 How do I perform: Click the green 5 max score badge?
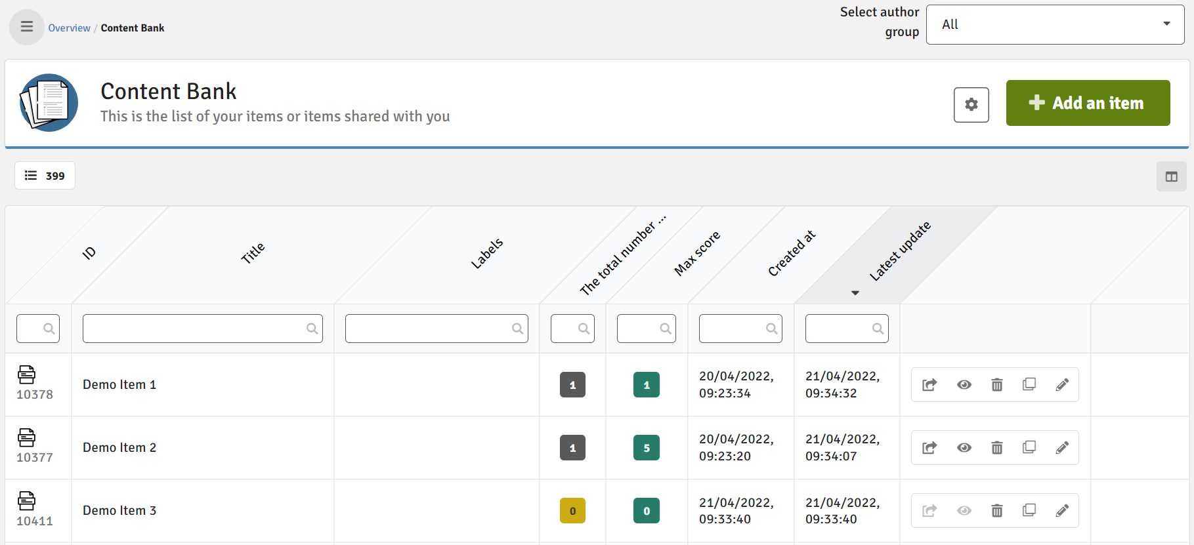point(647,448)
